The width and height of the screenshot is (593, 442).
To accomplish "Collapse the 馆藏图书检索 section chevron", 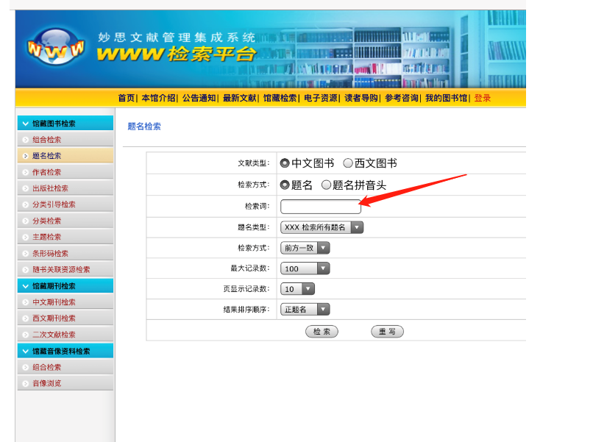I will coord(25,124).
